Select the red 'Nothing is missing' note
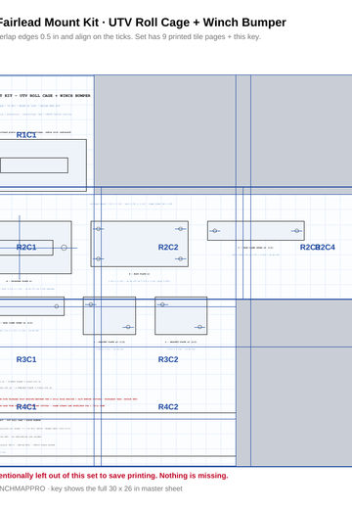This screenshot has width=352, height=509. tap(113, 476)
